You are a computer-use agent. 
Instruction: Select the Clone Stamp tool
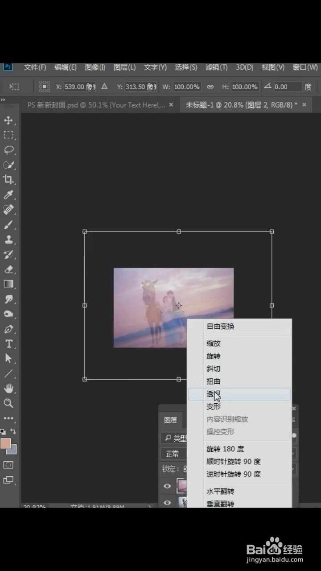(x=8, y=240)
